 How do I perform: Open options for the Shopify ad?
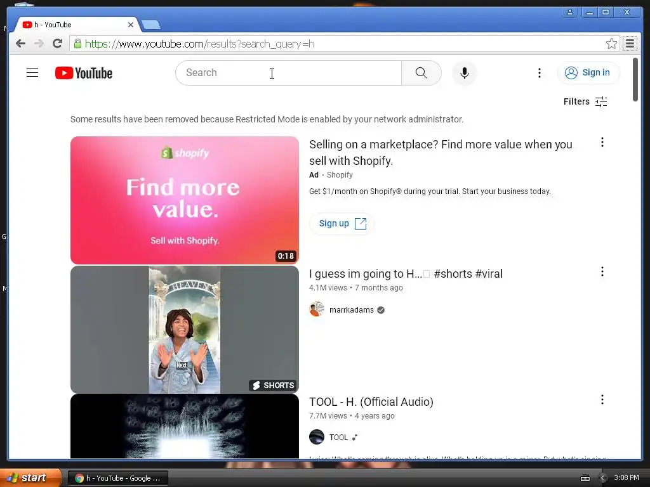tap(602, 143)
